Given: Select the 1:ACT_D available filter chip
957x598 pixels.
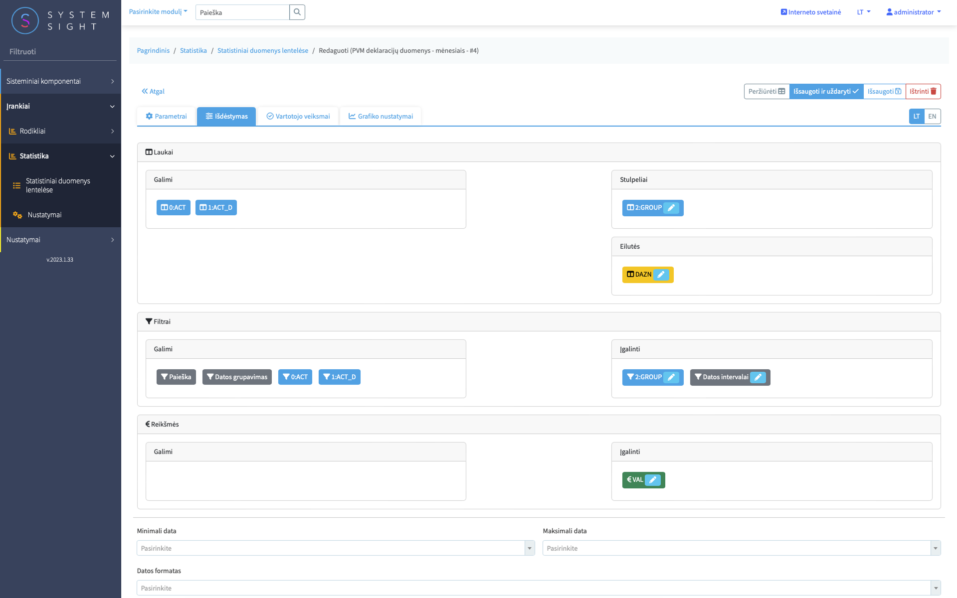Looking at the screenshot, I should (x=340, y=377).
